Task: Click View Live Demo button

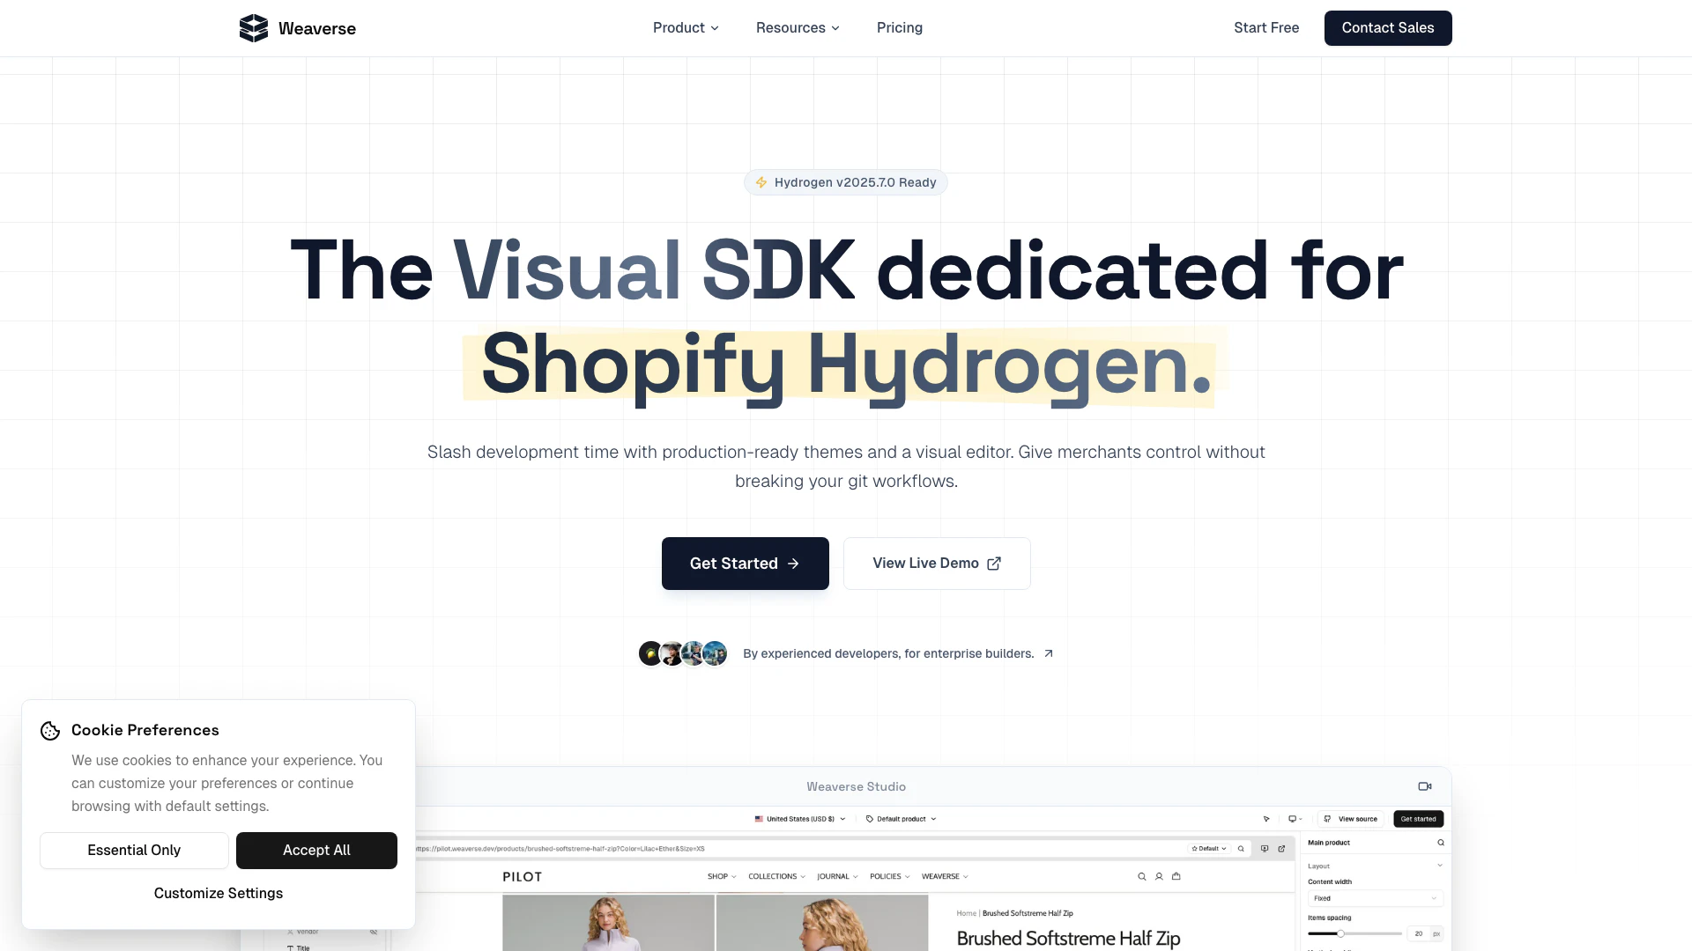Action: tap(936, 564)
